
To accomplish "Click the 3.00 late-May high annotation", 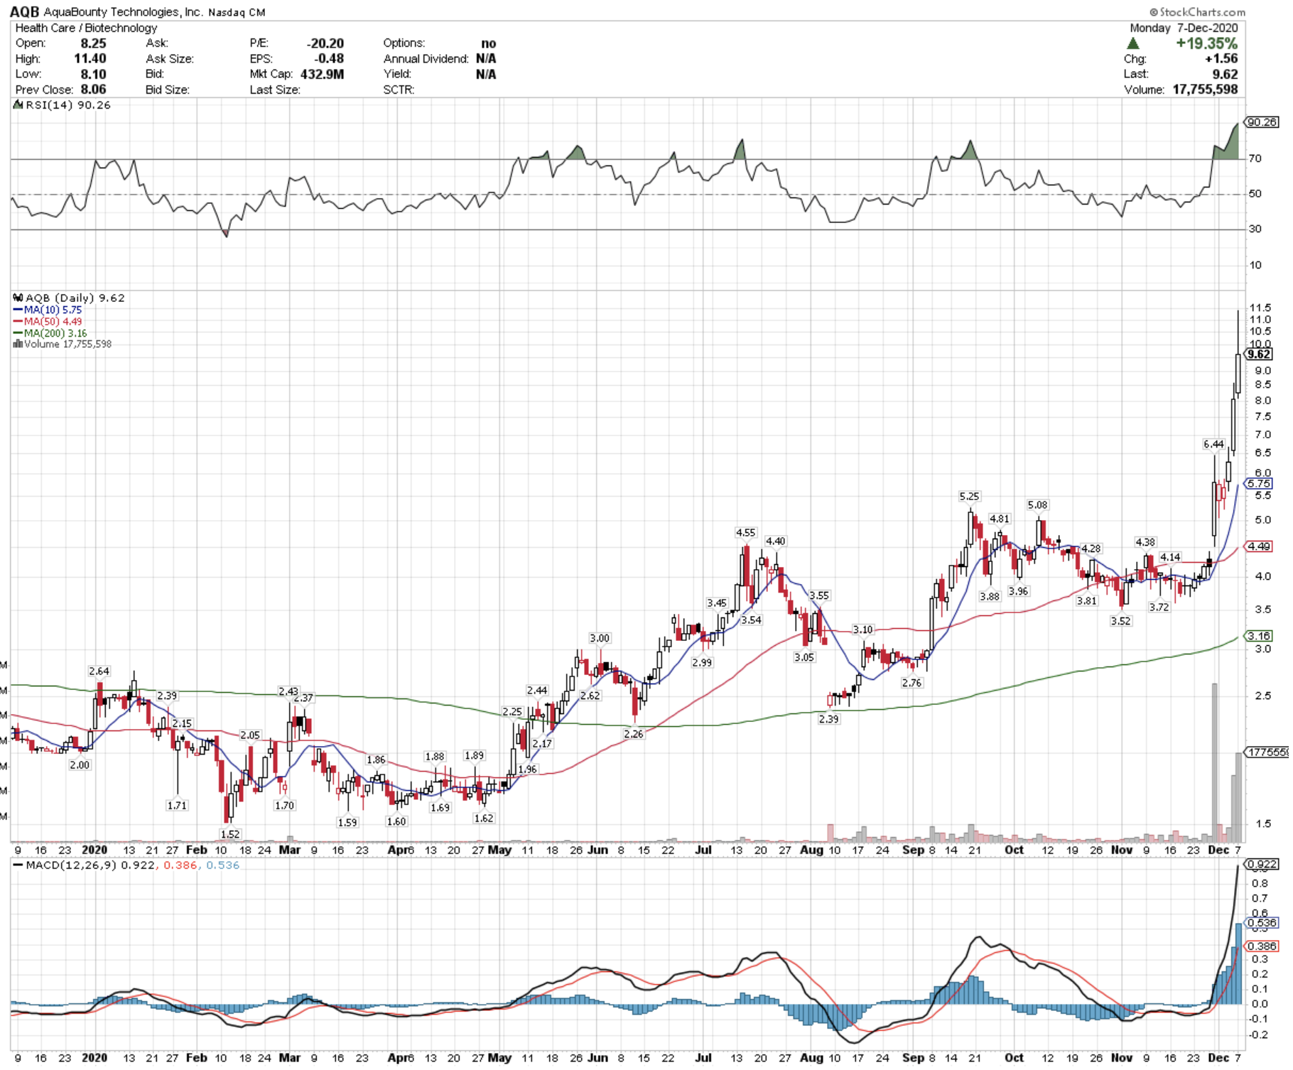I will coord(600,639).
